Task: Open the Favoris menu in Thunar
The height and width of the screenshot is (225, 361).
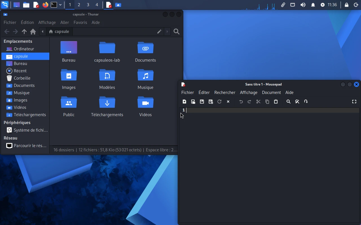Action: [80, 22]
